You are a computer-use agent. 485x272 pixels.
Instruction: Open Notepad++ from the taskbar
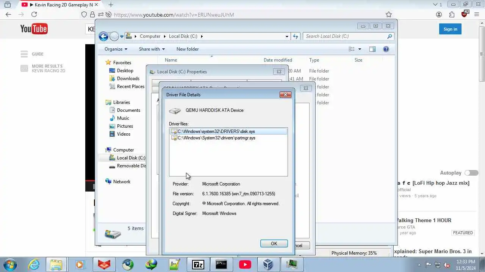175,264
